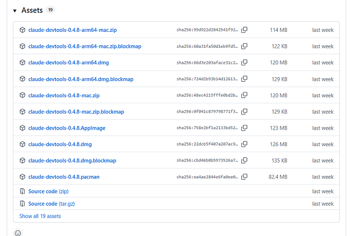Click last week date on pacman row

click(x=323, y=177)
